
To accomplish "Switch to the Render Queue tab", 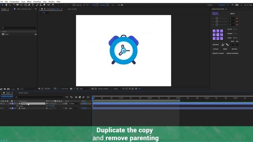I will [x=23, y=93].
